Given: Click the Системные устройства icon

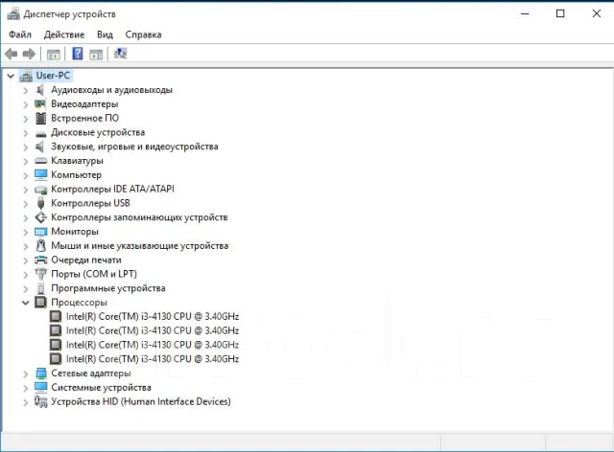Looking at the screenshot, I should (x=40, y=387).
